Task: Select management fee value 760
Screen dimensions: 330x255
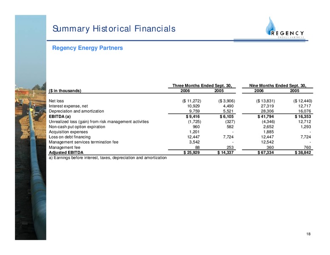Action: pyautogui.click(x=307, y=147)
